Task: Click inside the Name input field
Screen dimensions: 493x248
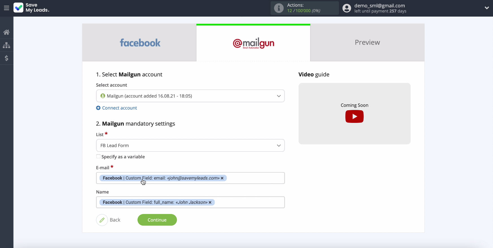Action: [x=190, y=202]
